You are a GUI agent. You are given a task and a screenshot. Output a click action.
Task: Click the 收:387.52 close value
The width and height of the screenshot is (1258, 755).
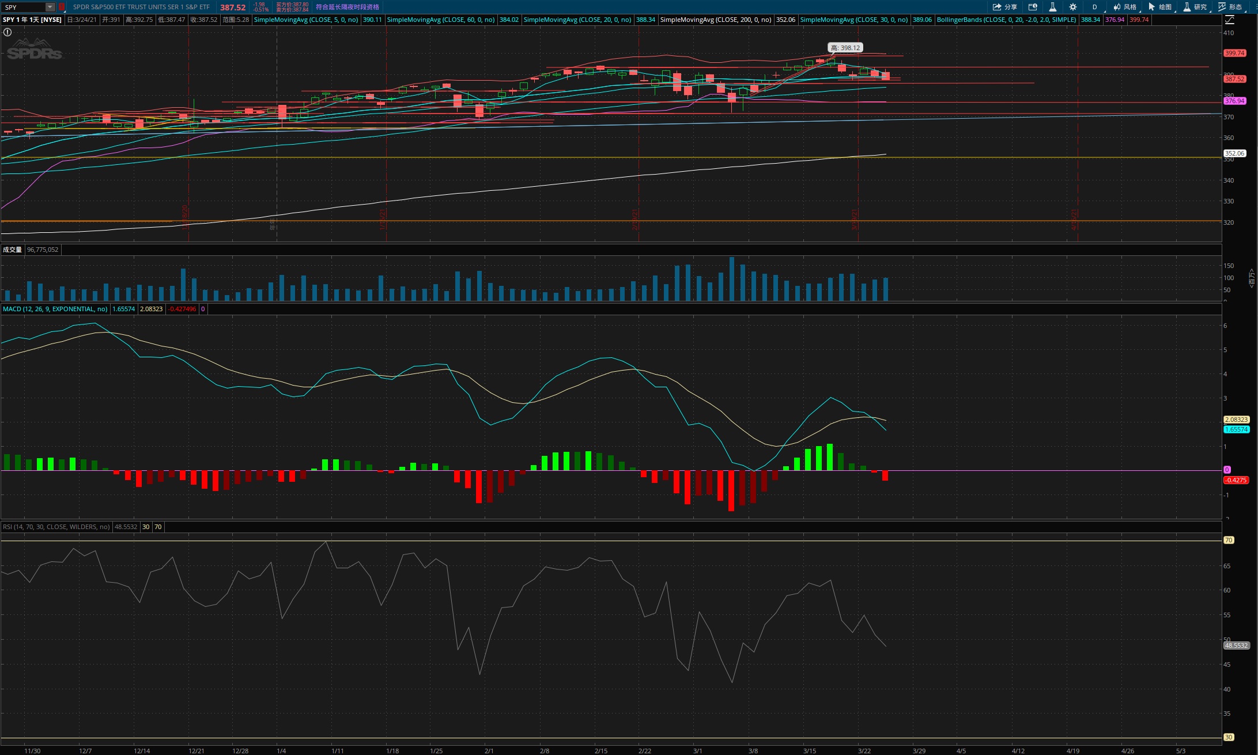[204, 20]
